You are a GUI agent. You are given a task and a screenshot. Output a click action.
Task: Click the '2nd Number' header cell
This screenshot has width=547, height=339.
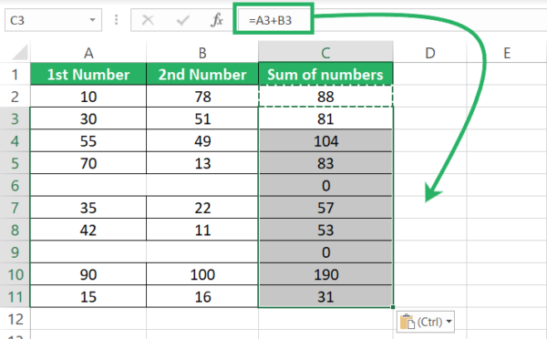(202, 75)
